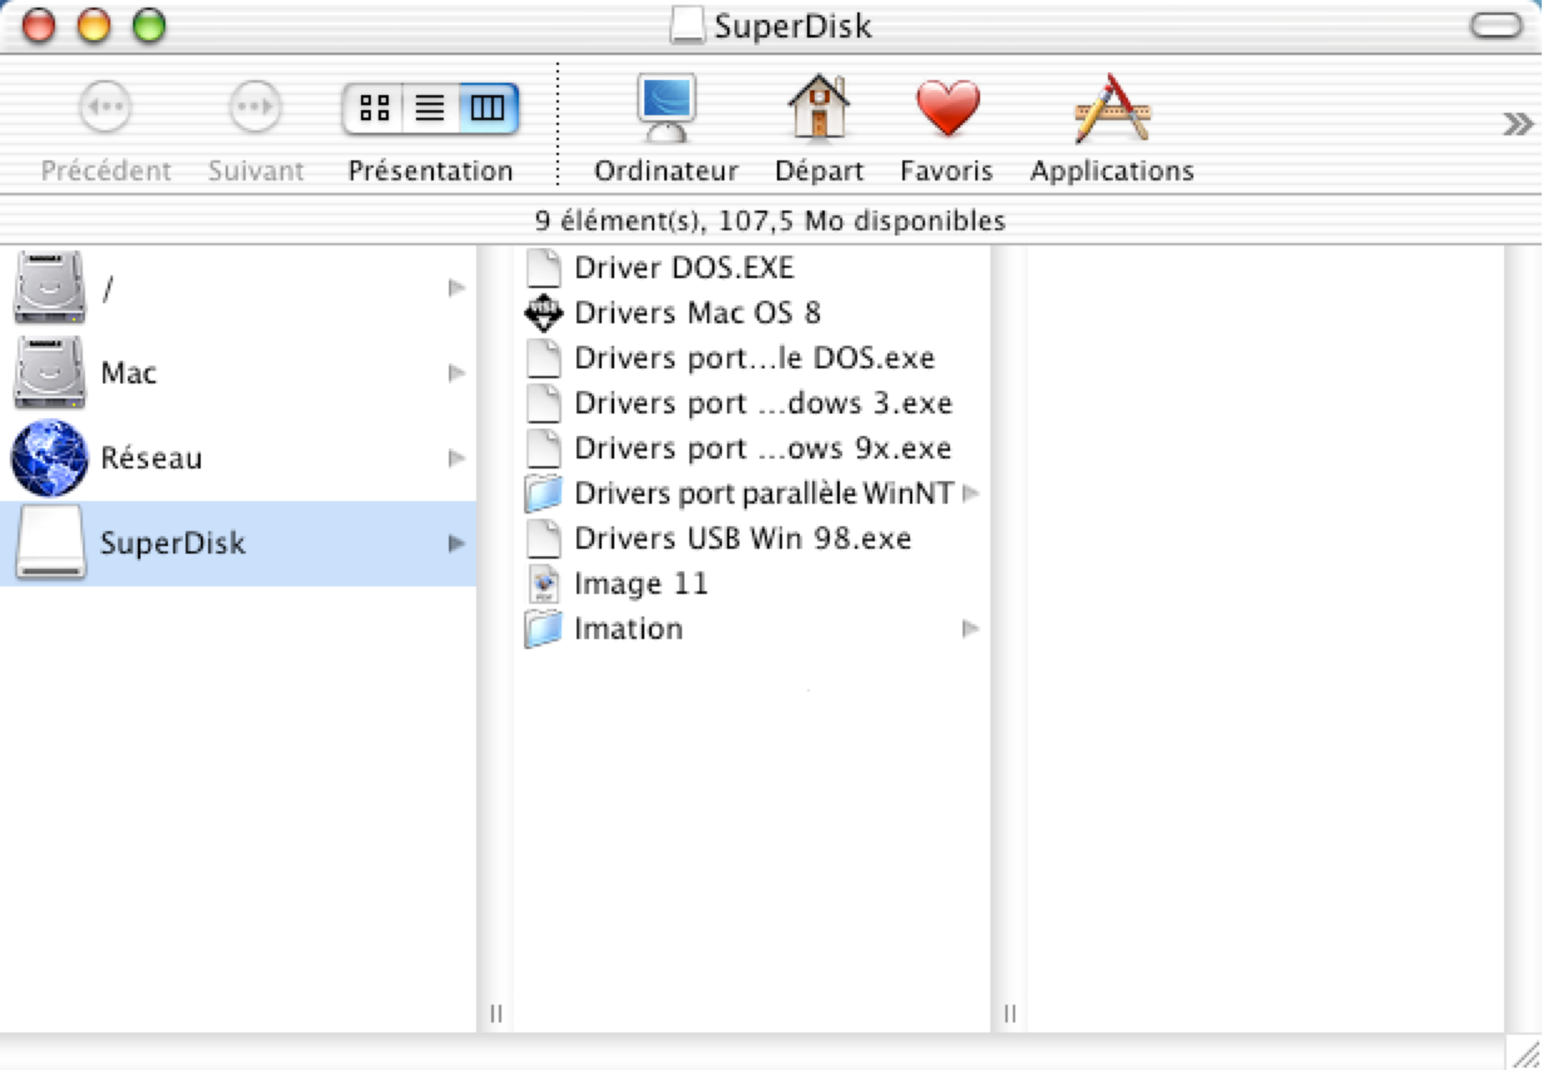The width and height of the screenshot is (1542, 1070).
Task: Click the "Drivers USB Win 98.exe" name
Action: click(744, 538)
